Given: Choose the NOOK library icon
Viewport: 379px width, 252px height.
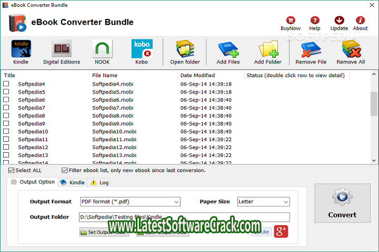Looking at the screenshot, I should coord(102,49).
